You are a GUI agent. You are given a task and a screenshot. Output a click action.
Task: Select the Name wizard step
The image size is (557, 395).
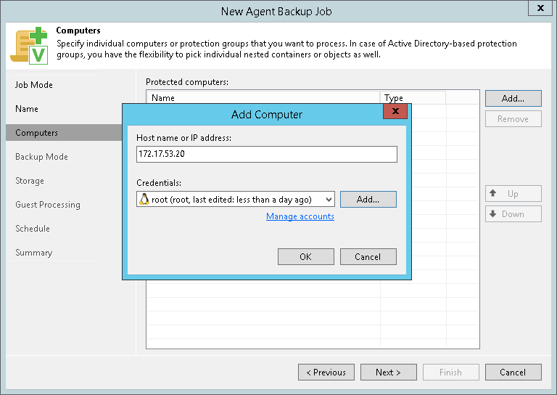coord(27,109)
